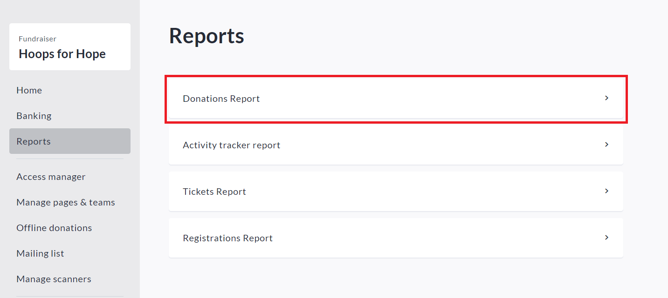This screenshot has height=298, width=668.
Task: Expand the Activity tracker report chevron
Action: (x=606, y=145)
